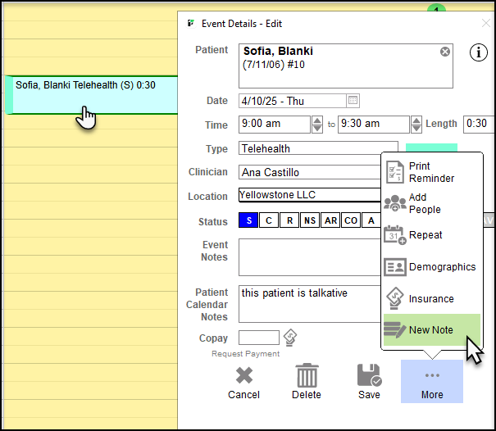Choose New Note from the More menu
This screenshot has width=496, height=431.
click(432, 330)
